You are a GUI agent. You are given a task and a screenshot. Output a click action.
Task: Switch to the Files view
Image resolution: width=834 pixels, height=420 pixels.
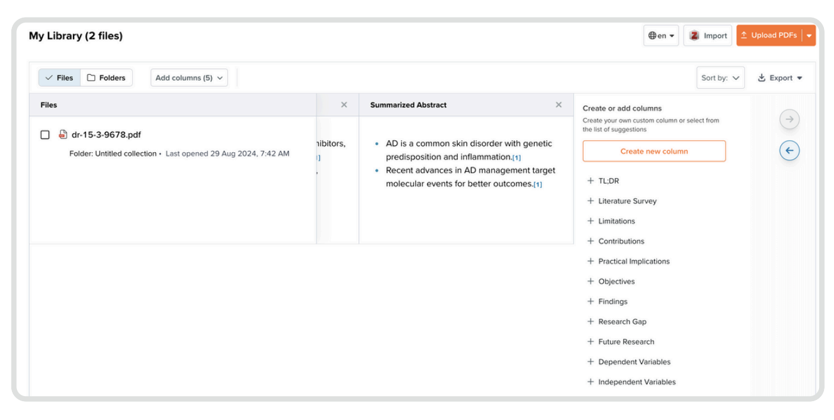pos(59,78)
